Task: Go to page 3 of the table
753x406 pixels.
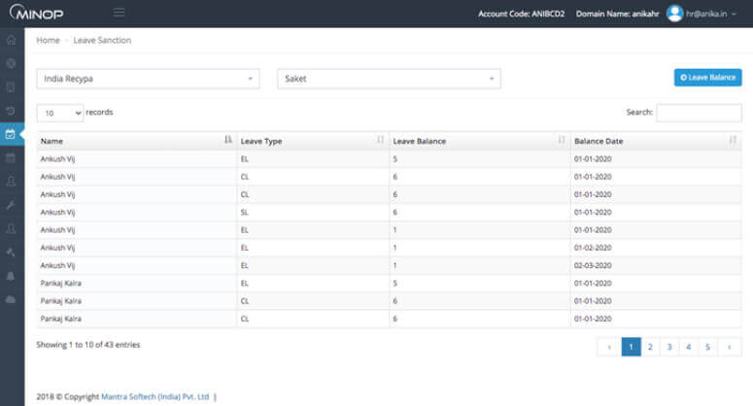Action: pos(670,346)
